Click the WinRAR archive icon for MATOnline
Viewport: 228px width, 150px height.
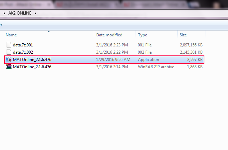pos(9,67)
